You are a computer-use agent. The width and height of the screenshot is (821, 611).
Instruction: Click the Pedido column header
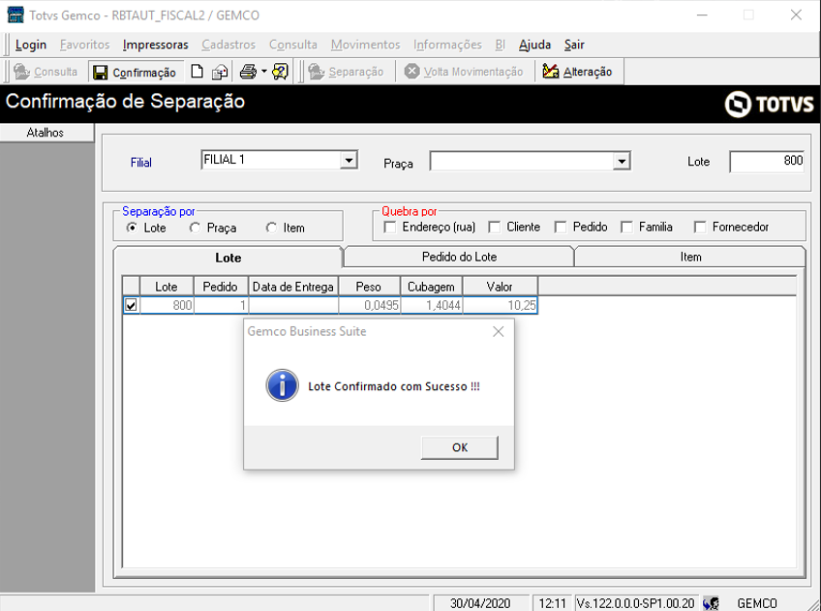(221, 287)
